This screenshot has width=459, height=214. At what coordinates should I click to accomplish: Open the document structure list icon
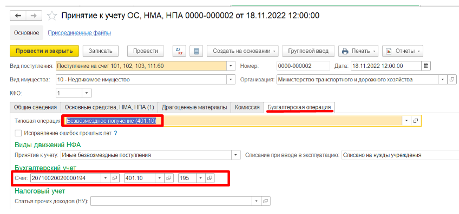(x=196, y=51)
